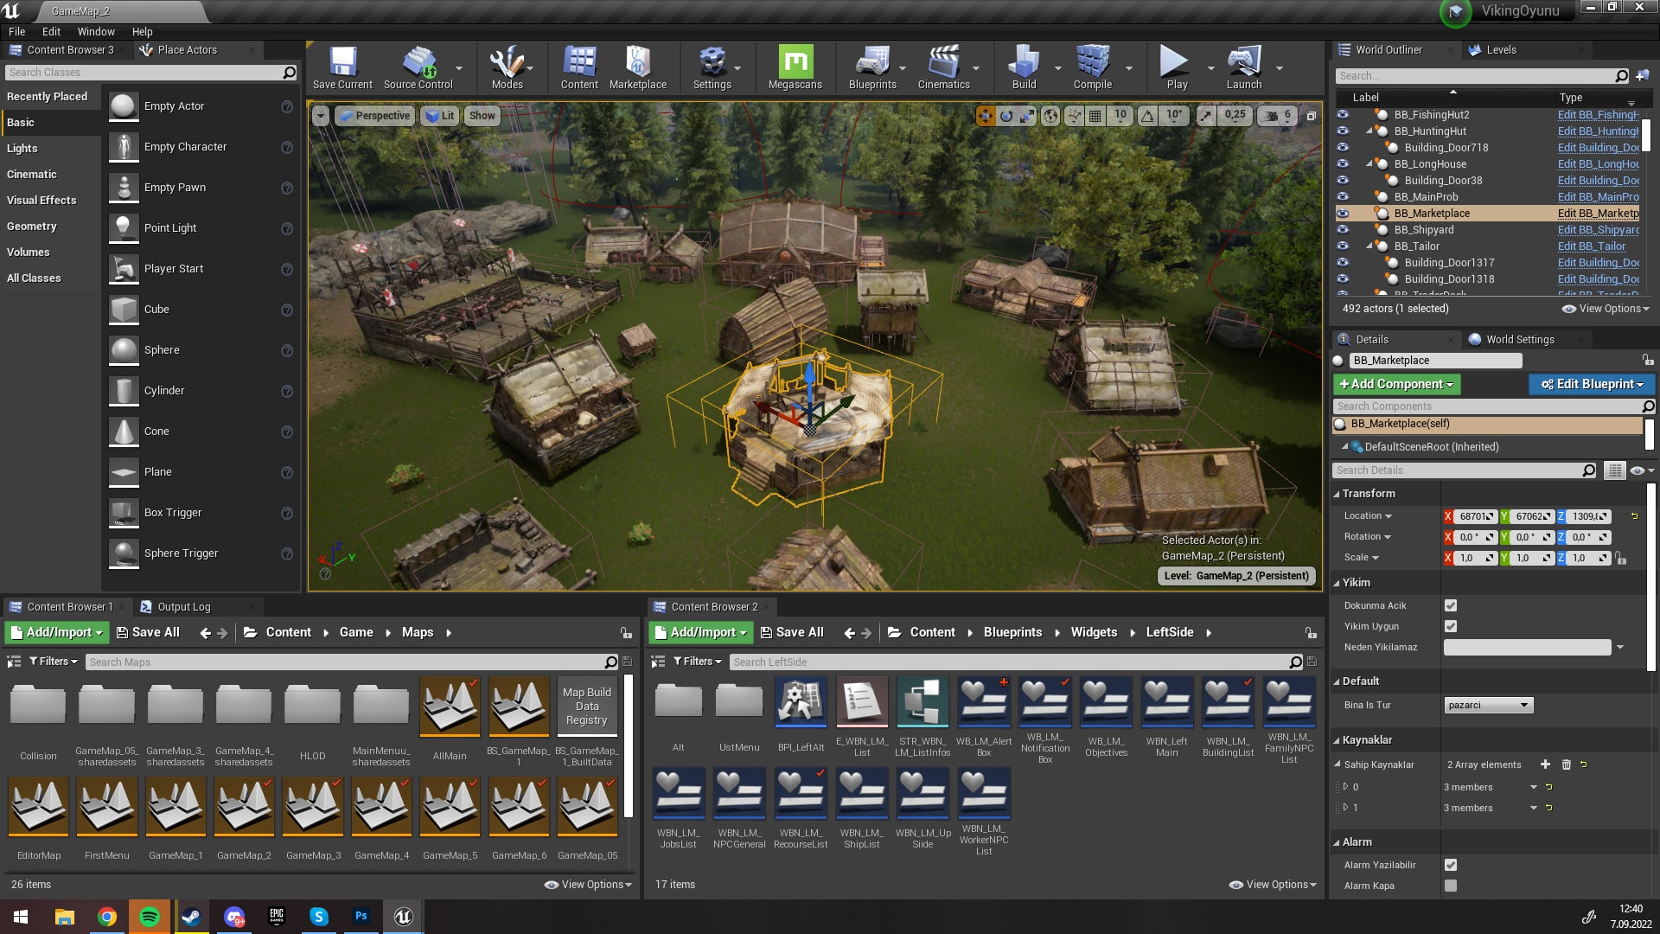The height and width of the screenshot is (934, 1660).
Task: Enable the Alarm Kapa checkbox
Action: pyautogui.click(x=1451, y=886)
